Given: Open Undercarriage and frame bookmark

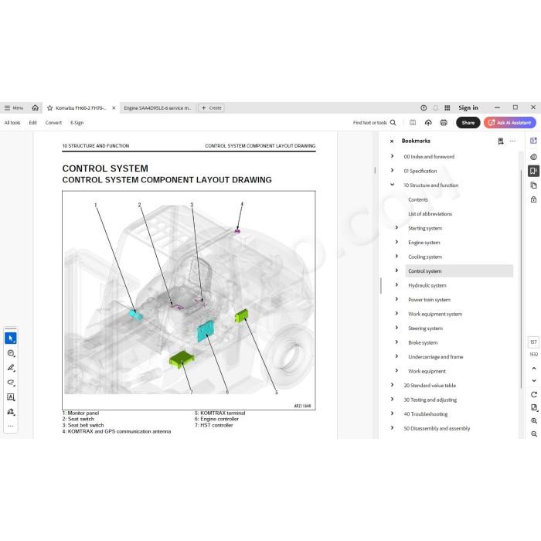Looking at the screenshot, I should [435, 357].
